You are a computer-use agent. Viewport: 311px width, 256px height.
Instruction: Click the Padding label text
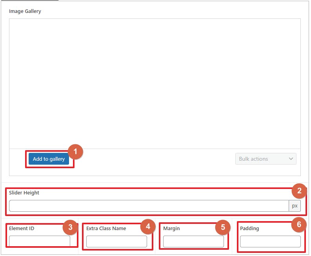249,228
